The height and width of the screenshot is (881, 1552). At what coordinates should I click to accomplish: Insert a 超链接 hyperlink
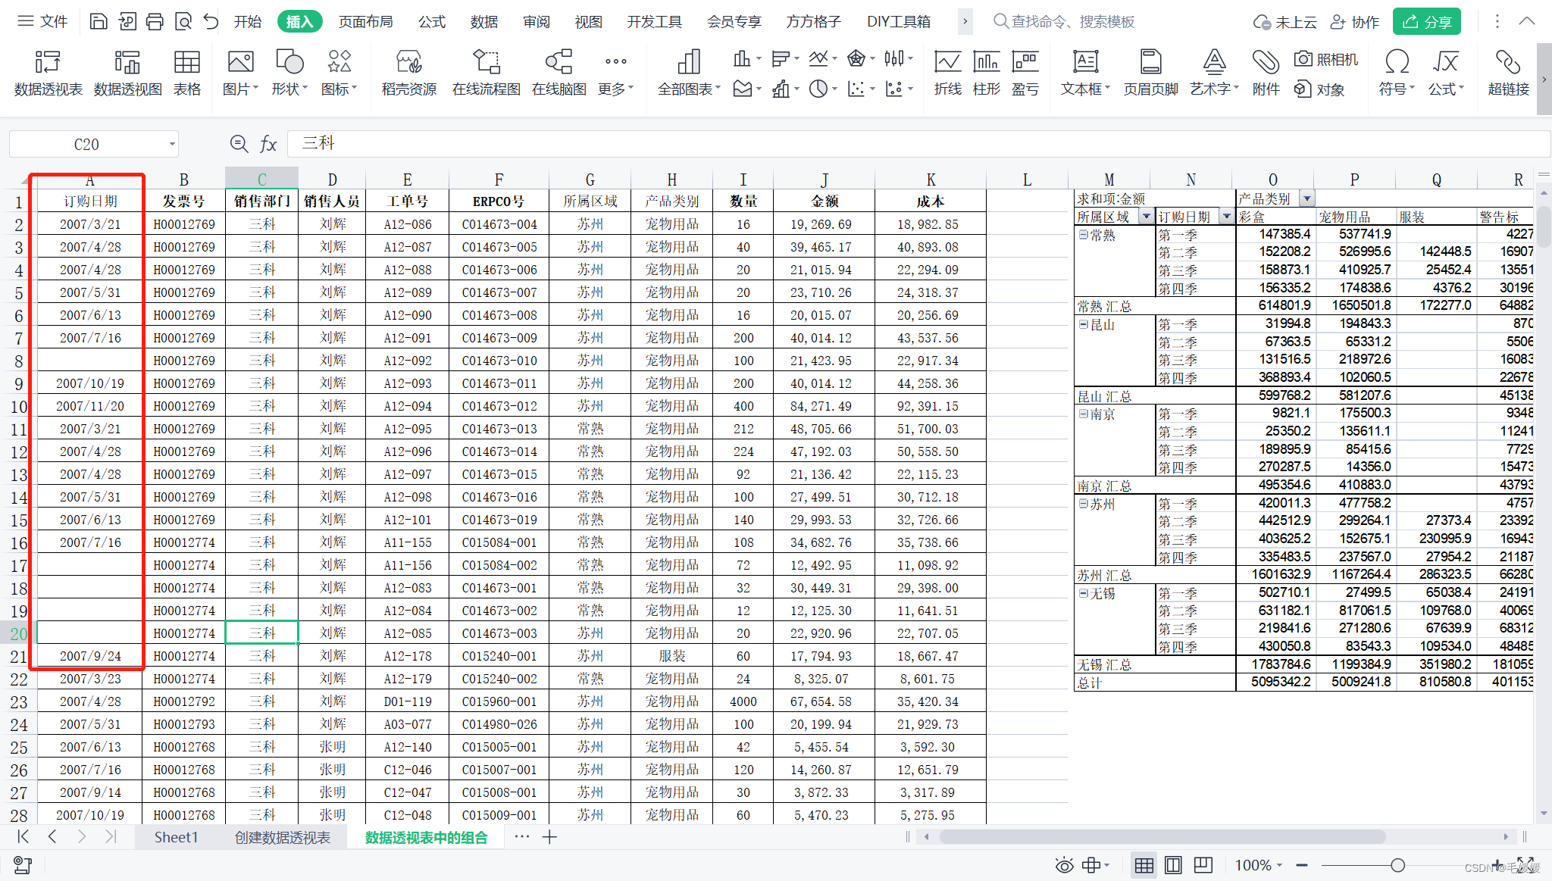tap(1508, 73)
